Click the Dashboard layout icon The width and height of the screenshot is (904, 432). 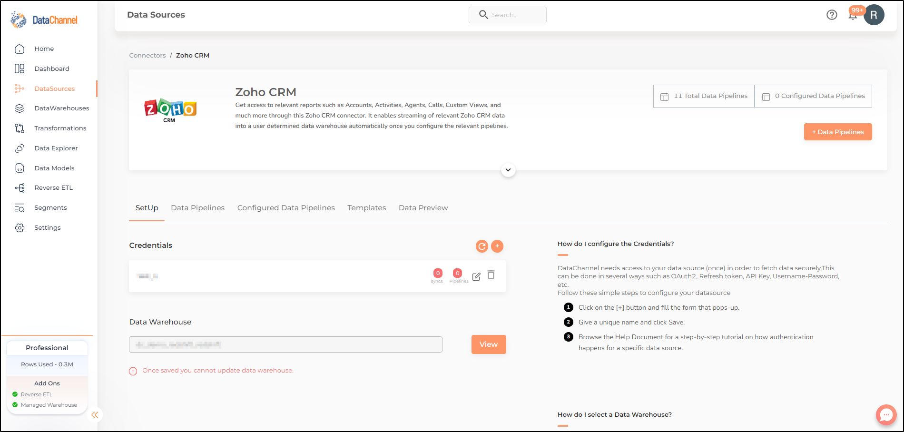[x=20, y=69]
